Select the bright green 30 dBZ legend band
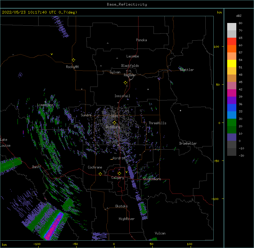Screen dimensions: 254x248 [232, 123]
